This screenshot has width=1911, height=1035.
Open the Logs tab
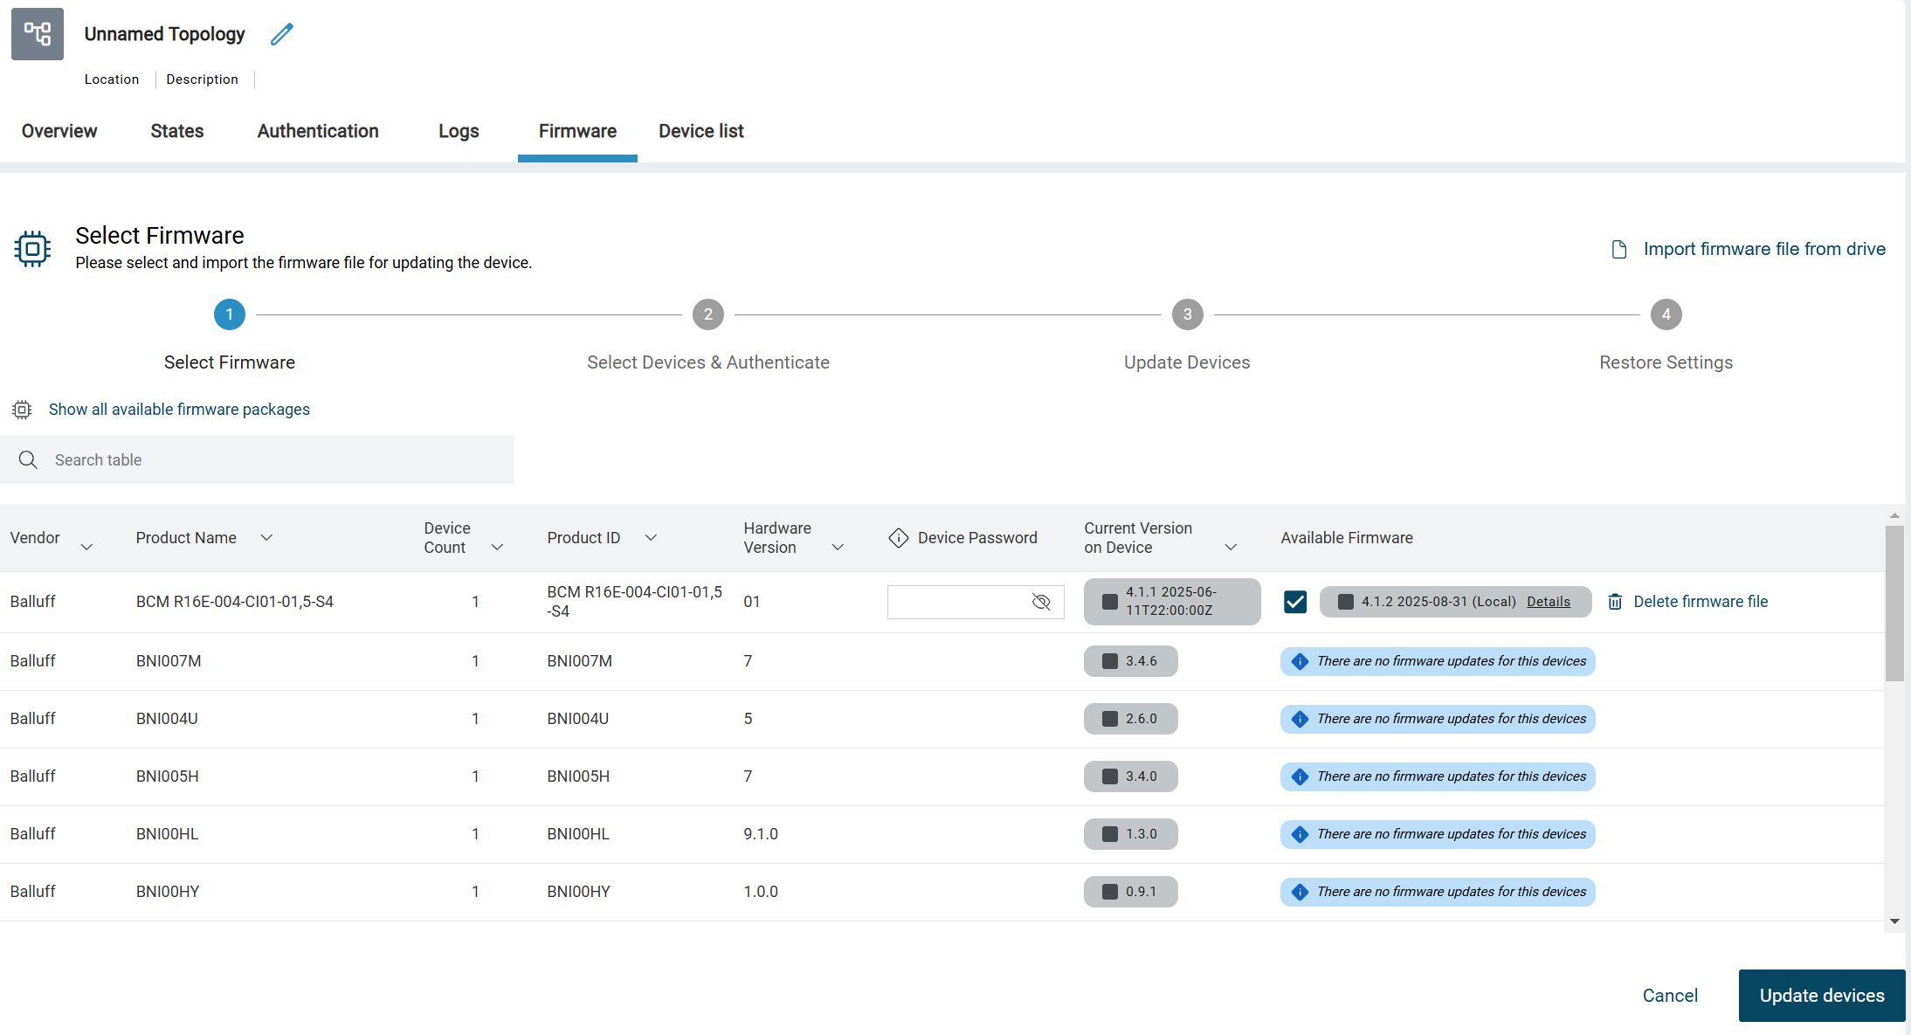(x=459, y=131)
